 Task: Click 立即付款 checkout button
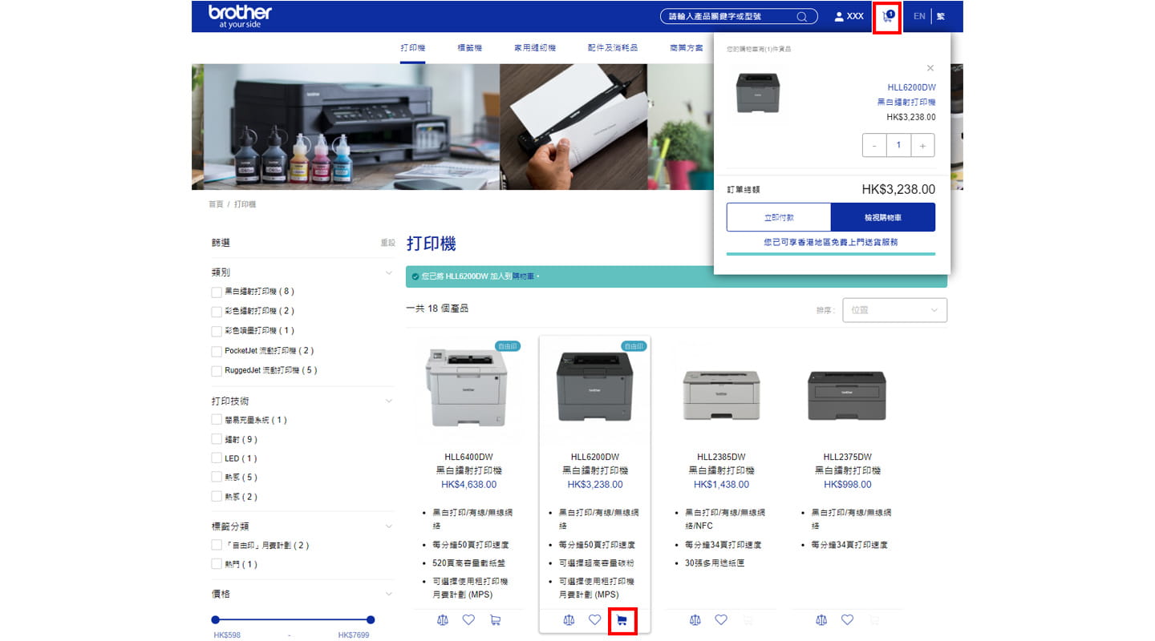(779, 217)
